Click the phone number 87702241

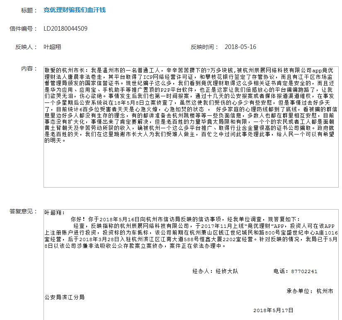tap(304, 271)
